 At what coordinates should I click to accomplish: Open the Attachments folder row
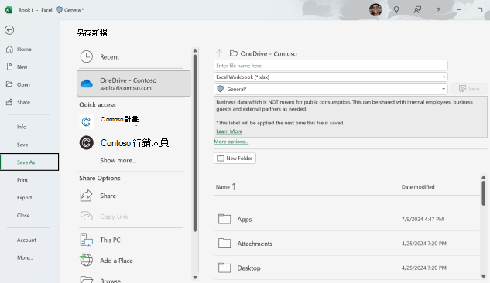[346, 244]
